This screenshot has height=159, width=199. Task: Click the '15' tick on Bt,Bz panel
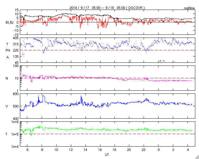(17, 10)
